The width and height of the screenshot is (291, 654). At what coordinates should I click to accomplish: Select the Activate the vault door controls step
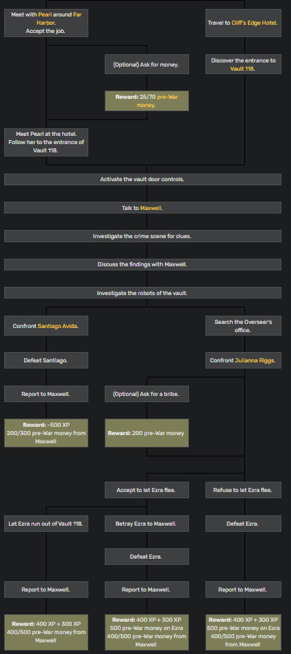(x=142, y=179)
